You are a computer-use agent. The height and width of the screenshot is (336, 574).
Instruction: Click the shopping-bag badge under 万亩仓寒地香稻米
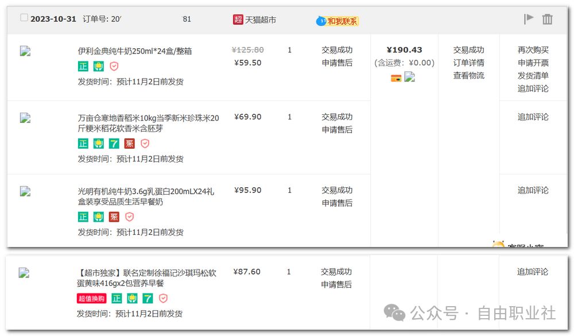pos(99,144)
